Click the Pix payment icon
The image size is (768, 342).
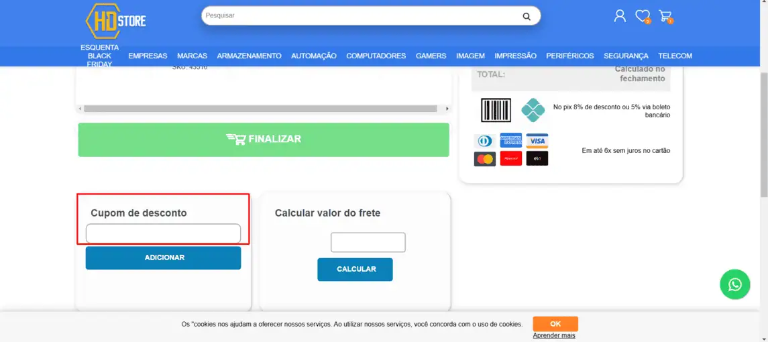coord(533,110)
